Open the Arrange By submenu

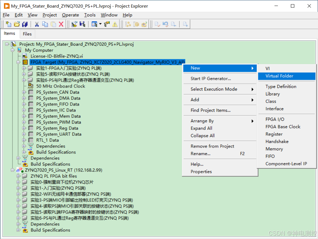[220, 121]
